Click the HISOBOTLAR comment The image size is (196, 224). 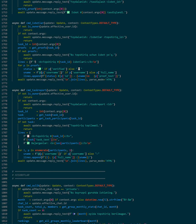click(x=21, y=175)
